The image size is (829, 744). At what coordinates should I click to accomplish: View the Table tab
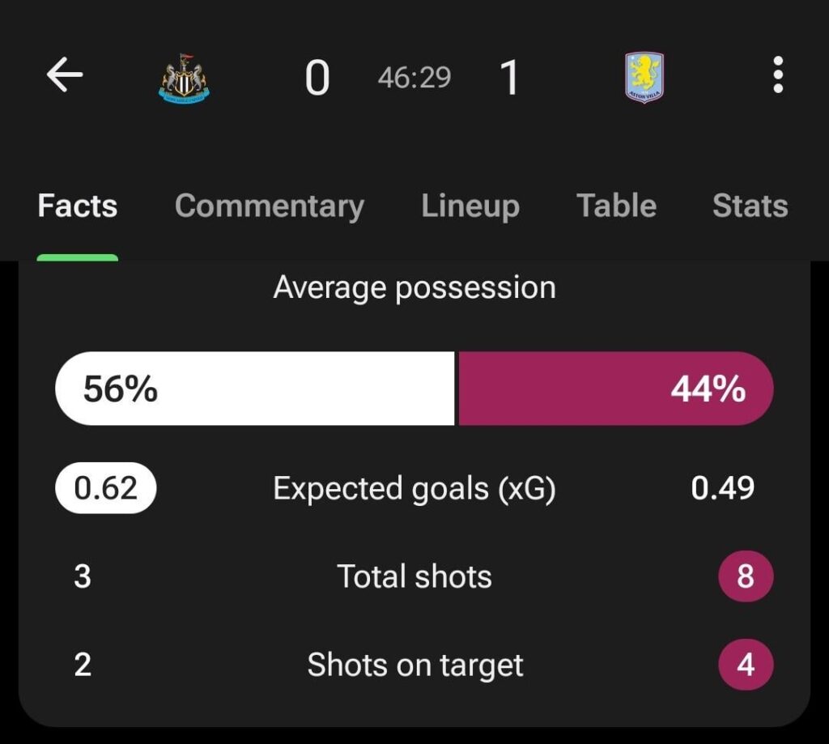[x=615, y=206]
